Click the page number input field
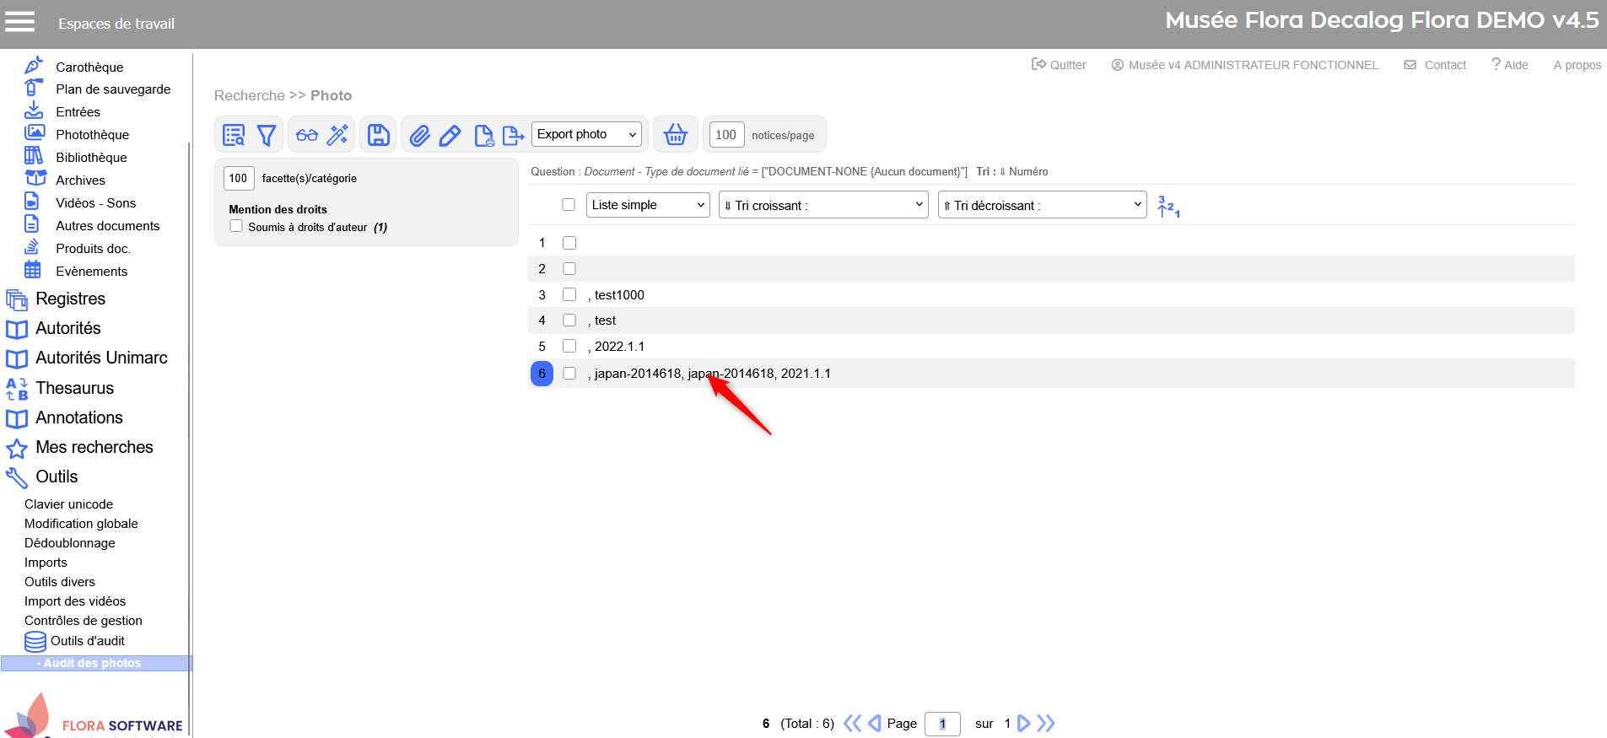 (942, 724)
